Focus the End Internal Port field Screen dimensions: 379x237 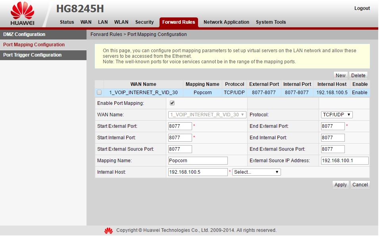coord(333,138)
